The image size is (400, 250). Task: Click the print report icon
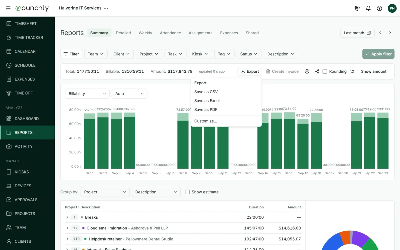click(x=307, y=71)
